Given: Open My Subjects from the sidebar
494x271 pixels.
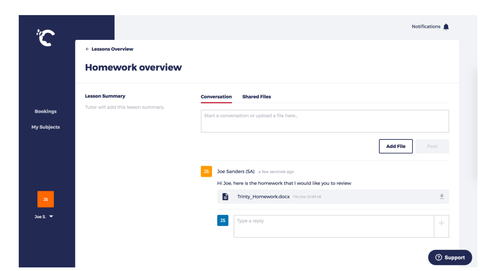Looking at the screenshot, I should (x=45, y=127).
